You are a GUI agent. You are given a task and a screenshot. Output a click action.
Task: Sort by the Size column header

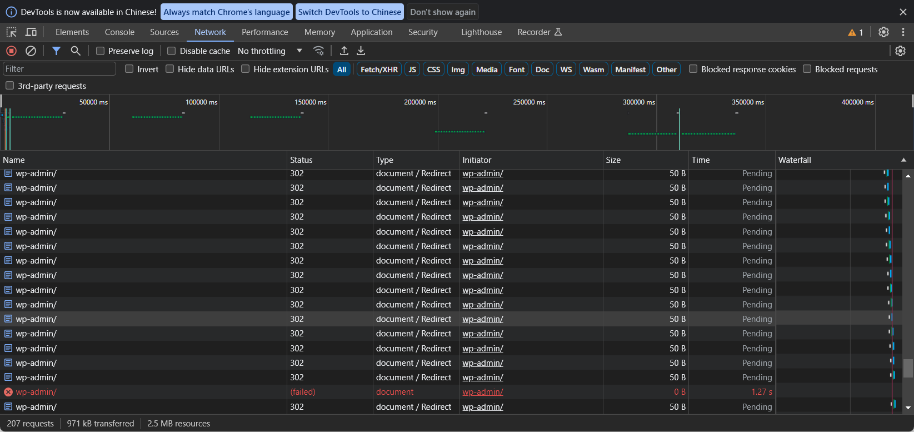coord(646,160)
